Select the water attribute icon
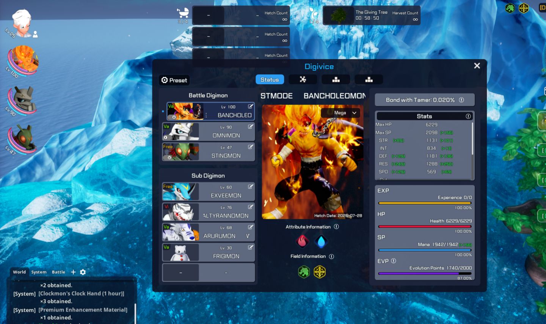Viewport: 546px width, 324px height. 321,241
